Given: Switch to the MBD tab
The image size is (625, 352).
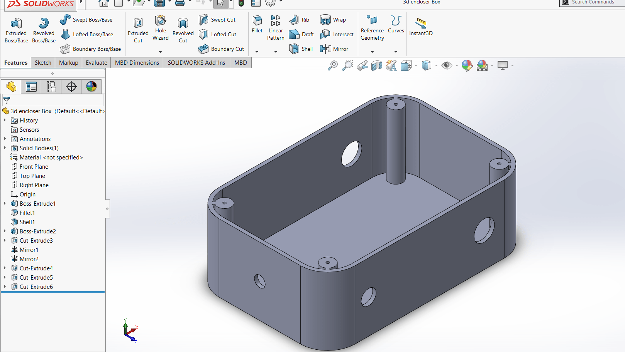Looking at the screenshot, I should [x=241, y=63].
